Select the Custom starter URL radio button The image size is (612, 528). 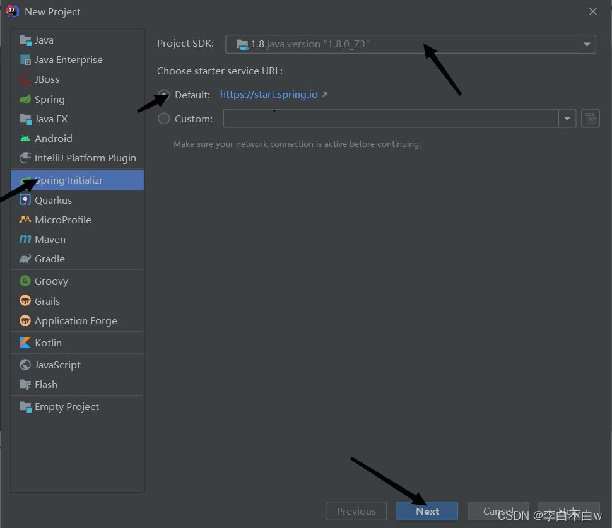[x=164, y=119]
